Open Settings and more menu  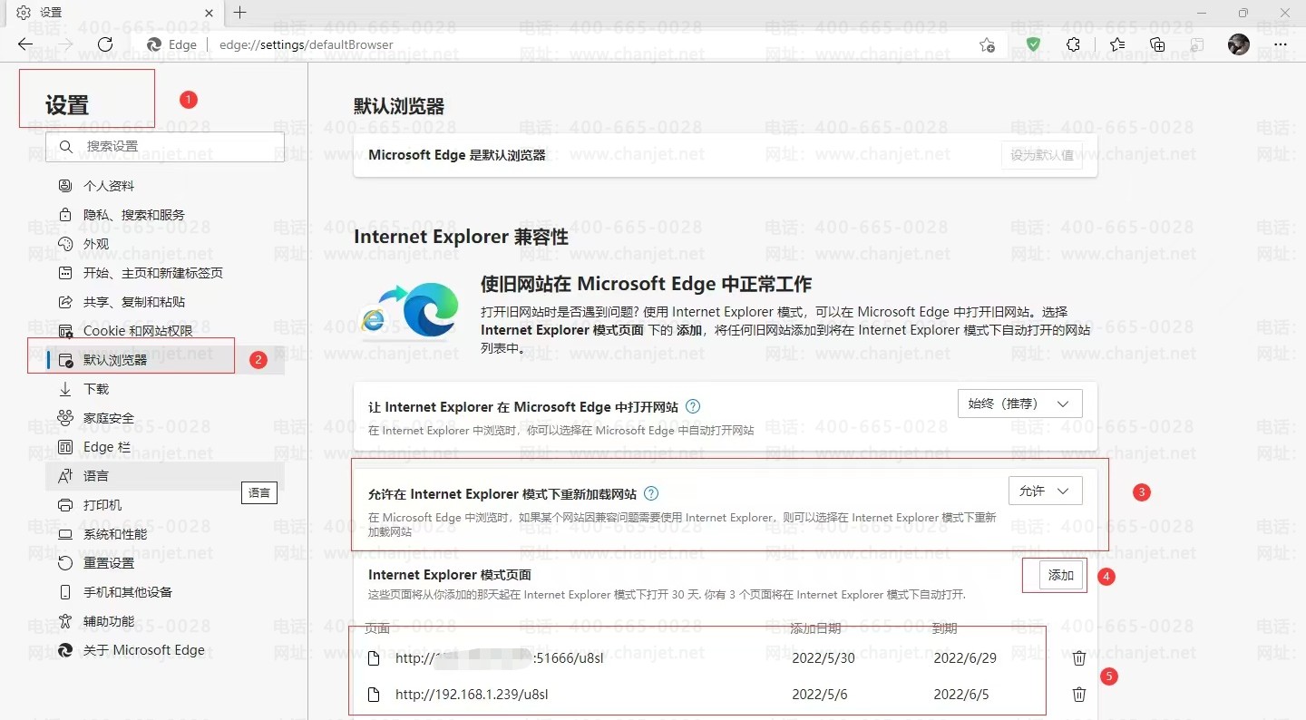[1281, 44]
